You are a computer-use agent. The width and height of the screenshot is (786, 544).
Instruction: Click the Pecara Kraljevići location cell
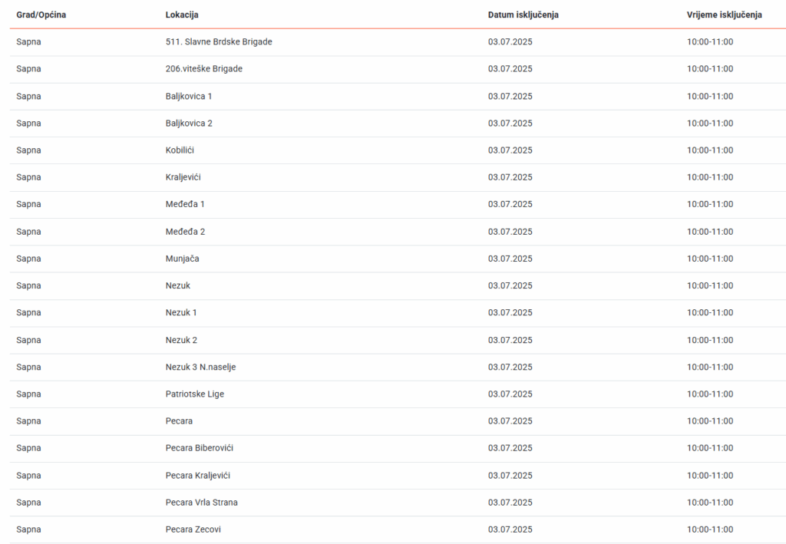pos(198,476)
